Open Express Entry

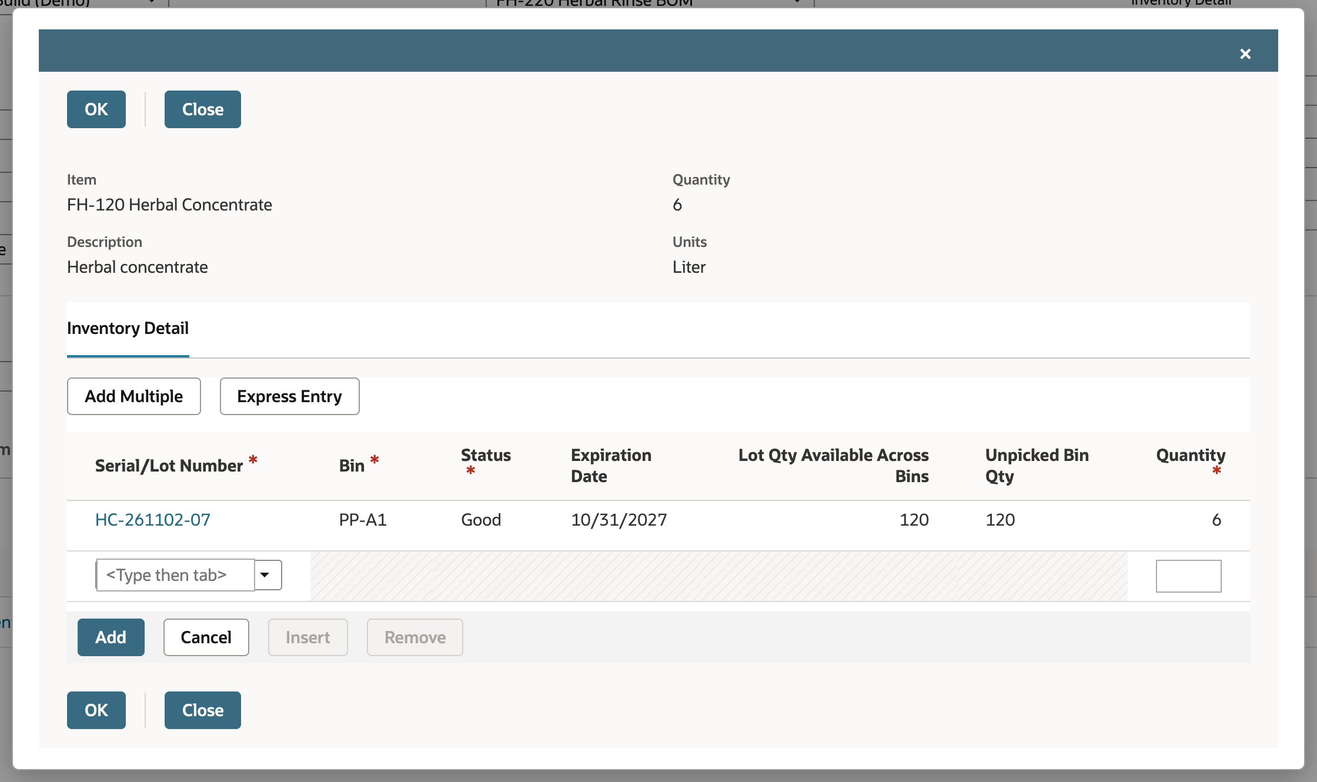click(290, 396)
